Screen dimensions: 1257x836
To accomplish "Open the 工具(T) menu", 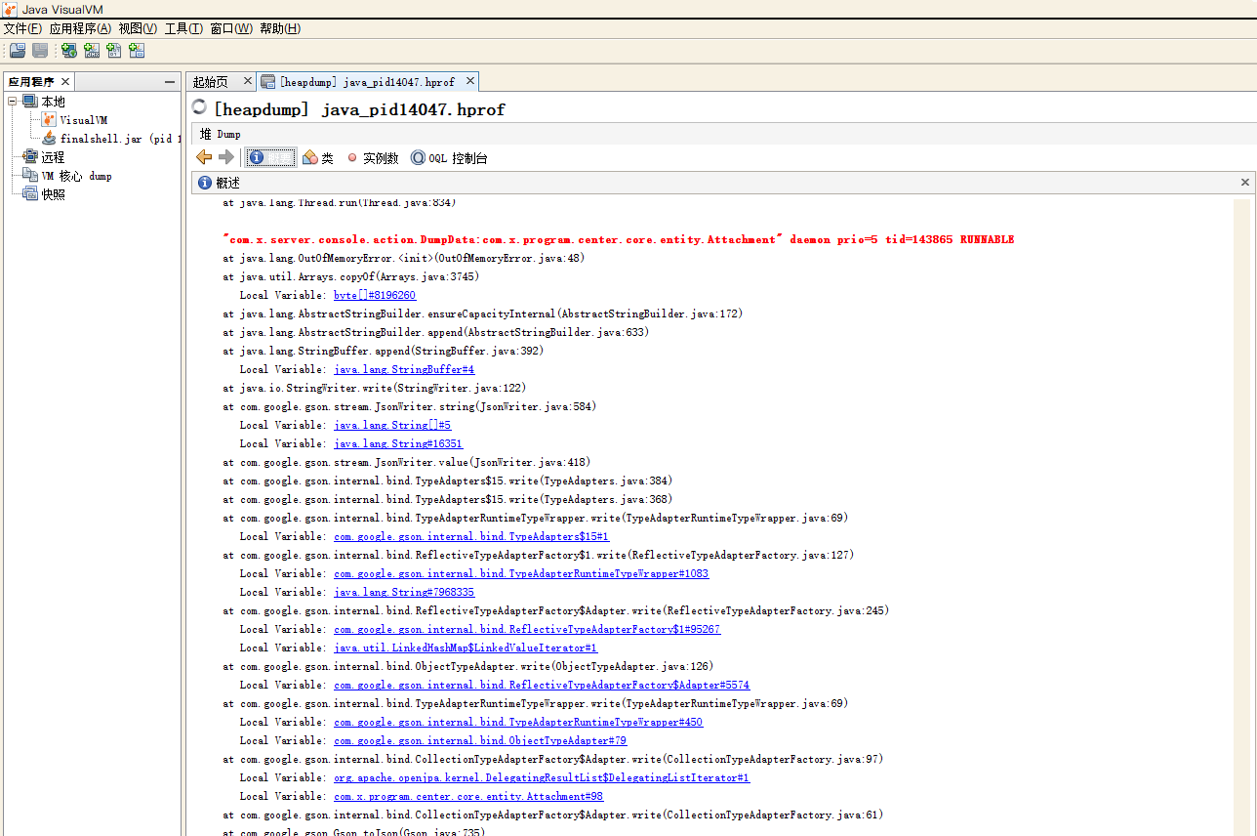I will (183, 28).
